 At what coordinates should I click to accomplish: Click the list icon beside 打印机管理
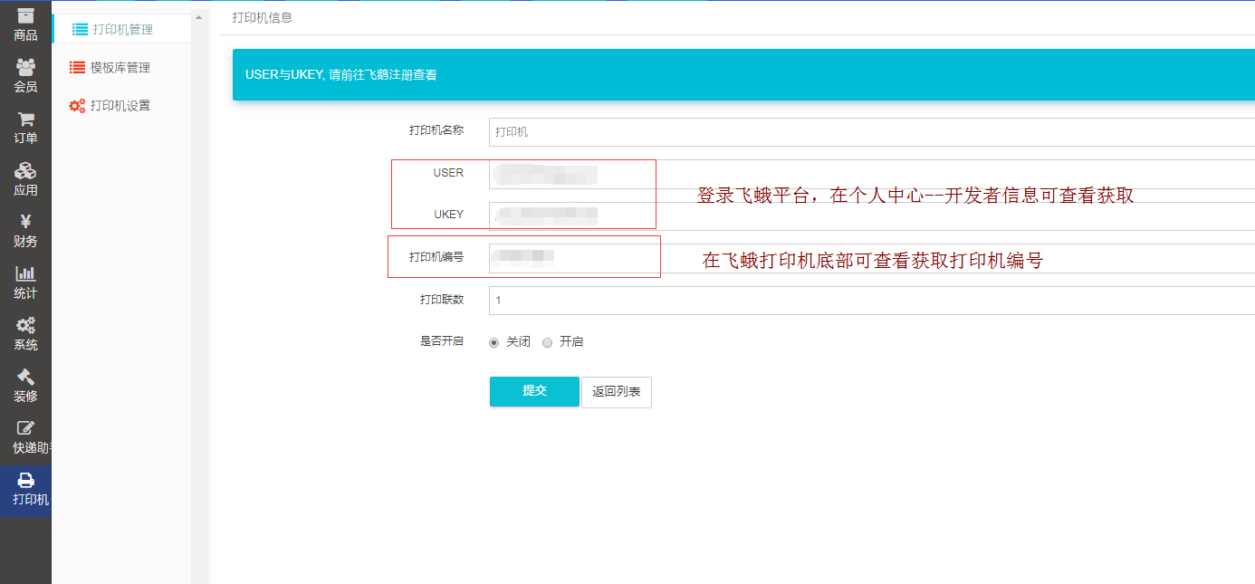pos(80,30)
